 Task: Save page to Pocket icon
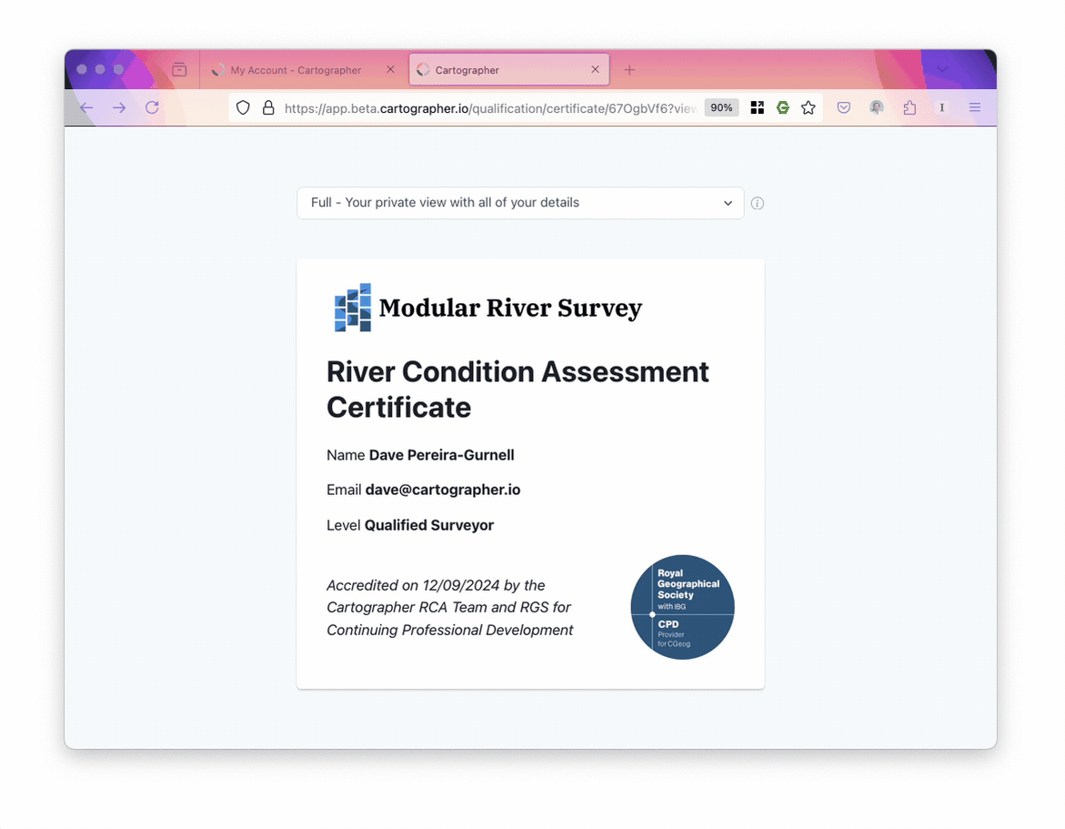844,107
